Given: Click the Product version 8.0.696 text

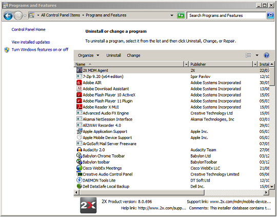Looking at the screenshot, I should (130, 202).
